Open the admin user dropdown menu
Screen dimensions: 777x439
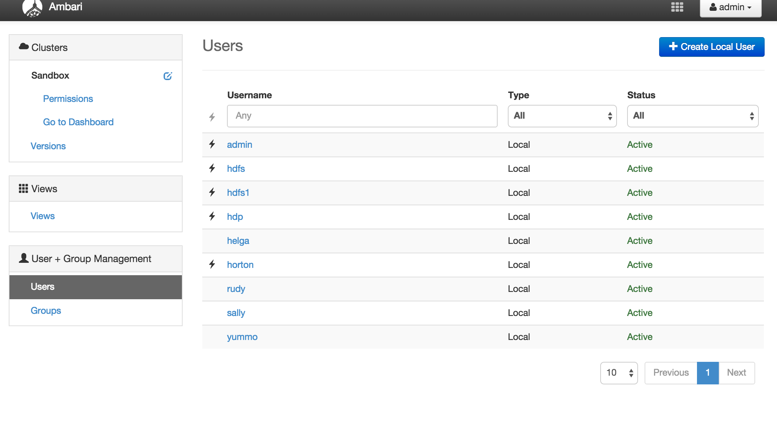[730, 7]
